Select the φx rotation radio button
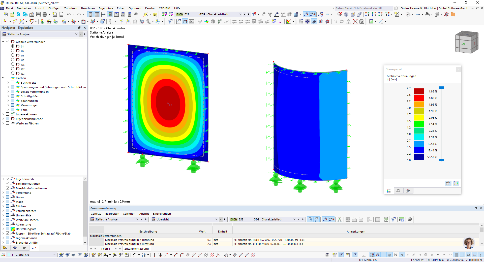 (13, 64)
